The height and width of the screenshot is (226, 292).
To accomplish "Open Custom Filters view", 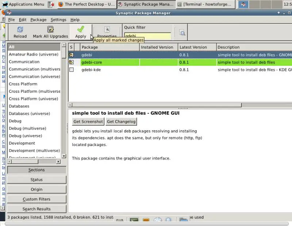I will pos(37,199).
